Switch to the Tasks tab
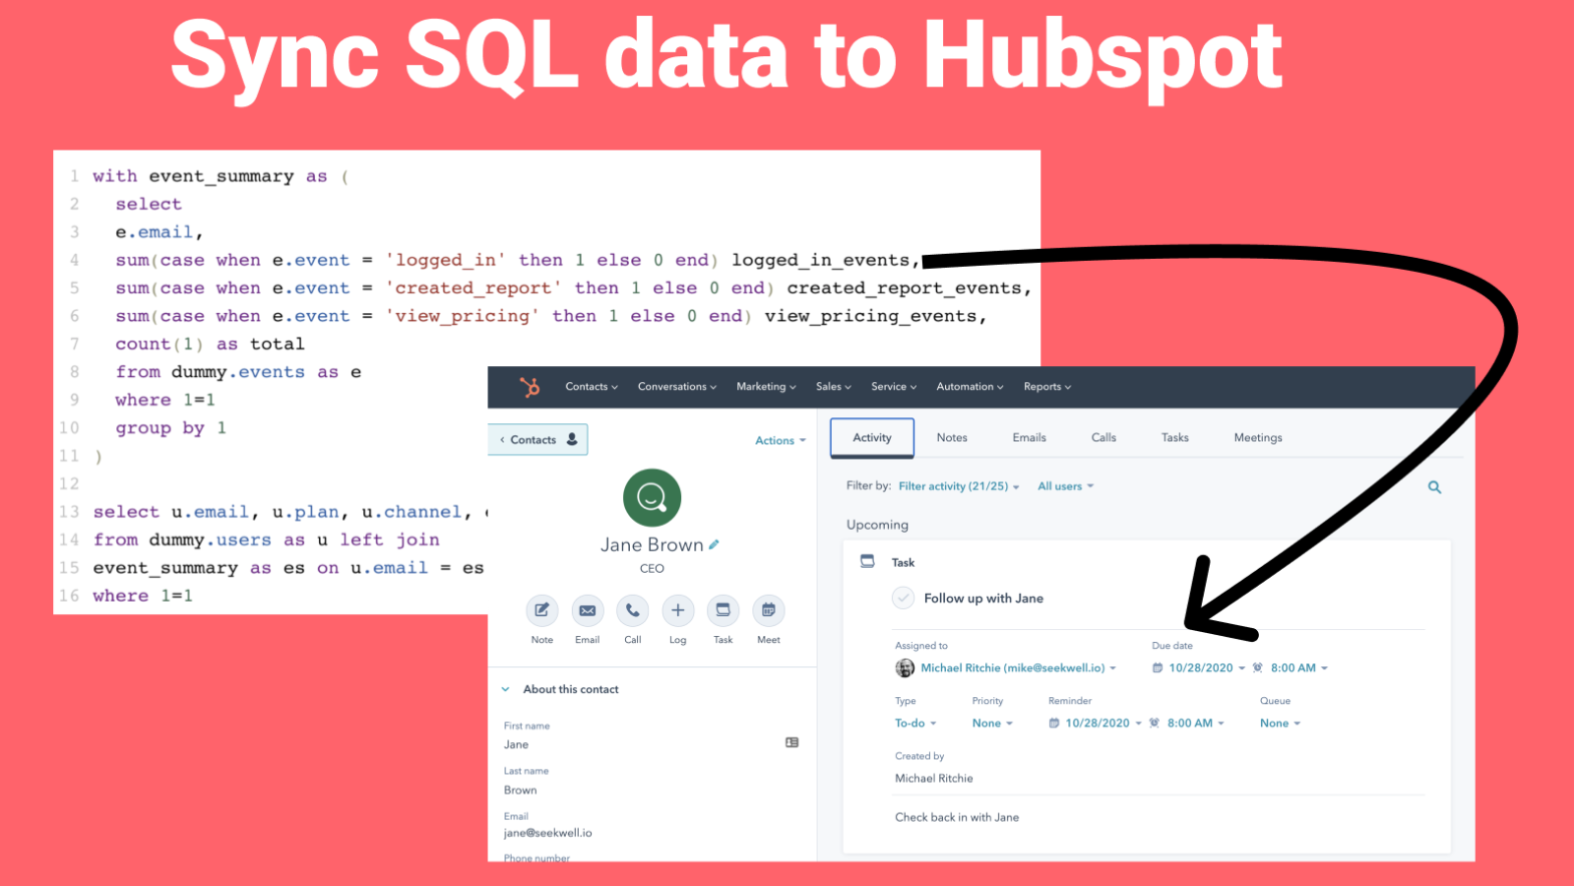This screenshot has width=1575, height=886. [1175, 438]
